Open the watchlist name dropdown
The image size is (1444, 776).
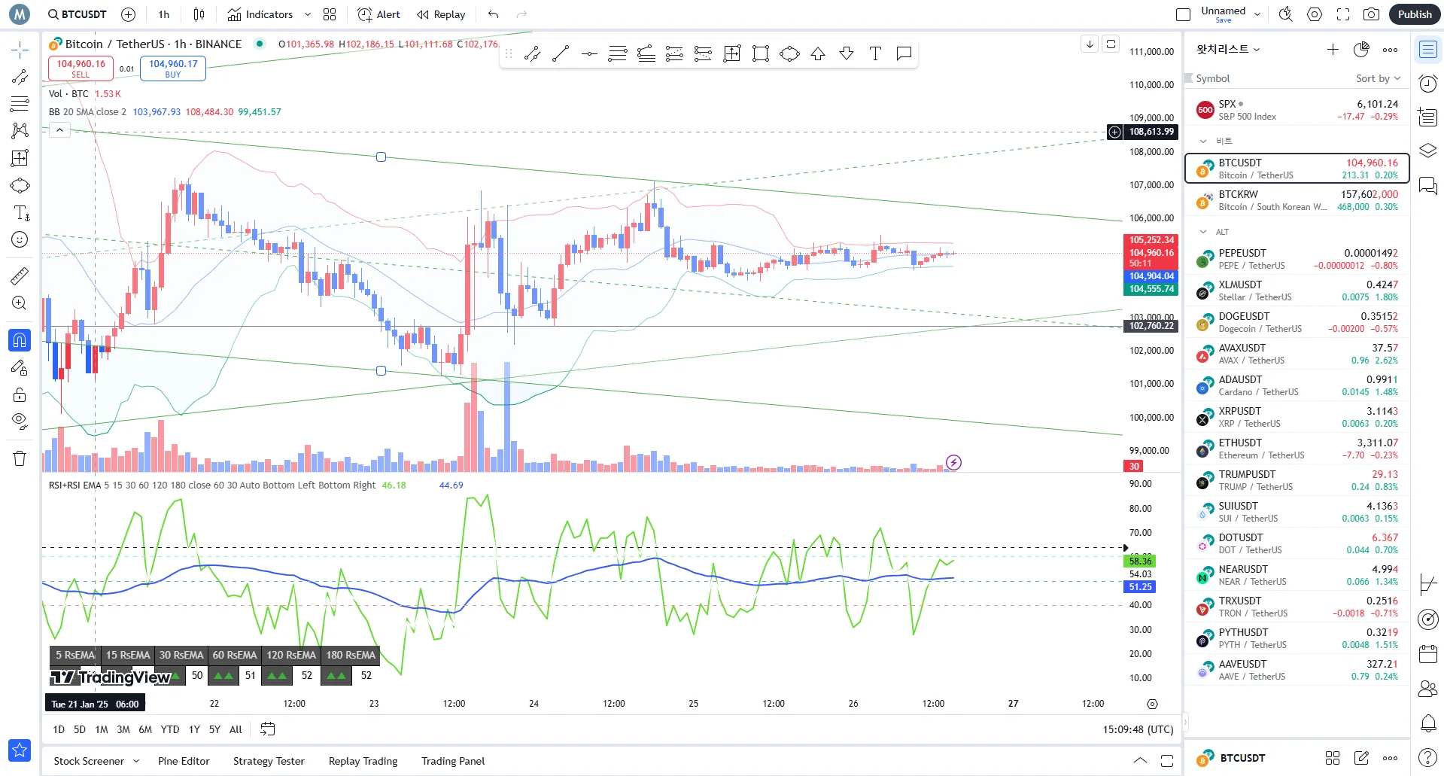pyautogui.click(x=1228, y=50)
